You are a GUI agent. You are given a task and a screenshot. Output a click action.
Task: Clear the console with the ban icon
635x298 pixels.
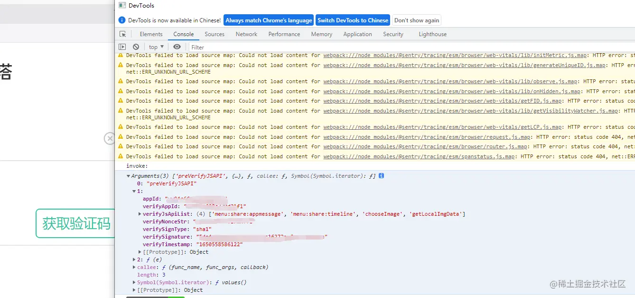(136, 47)
